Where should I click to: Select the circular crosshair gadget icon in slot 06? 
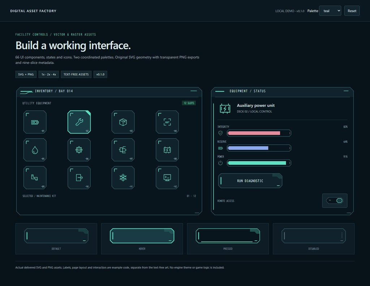coord(79,150)
